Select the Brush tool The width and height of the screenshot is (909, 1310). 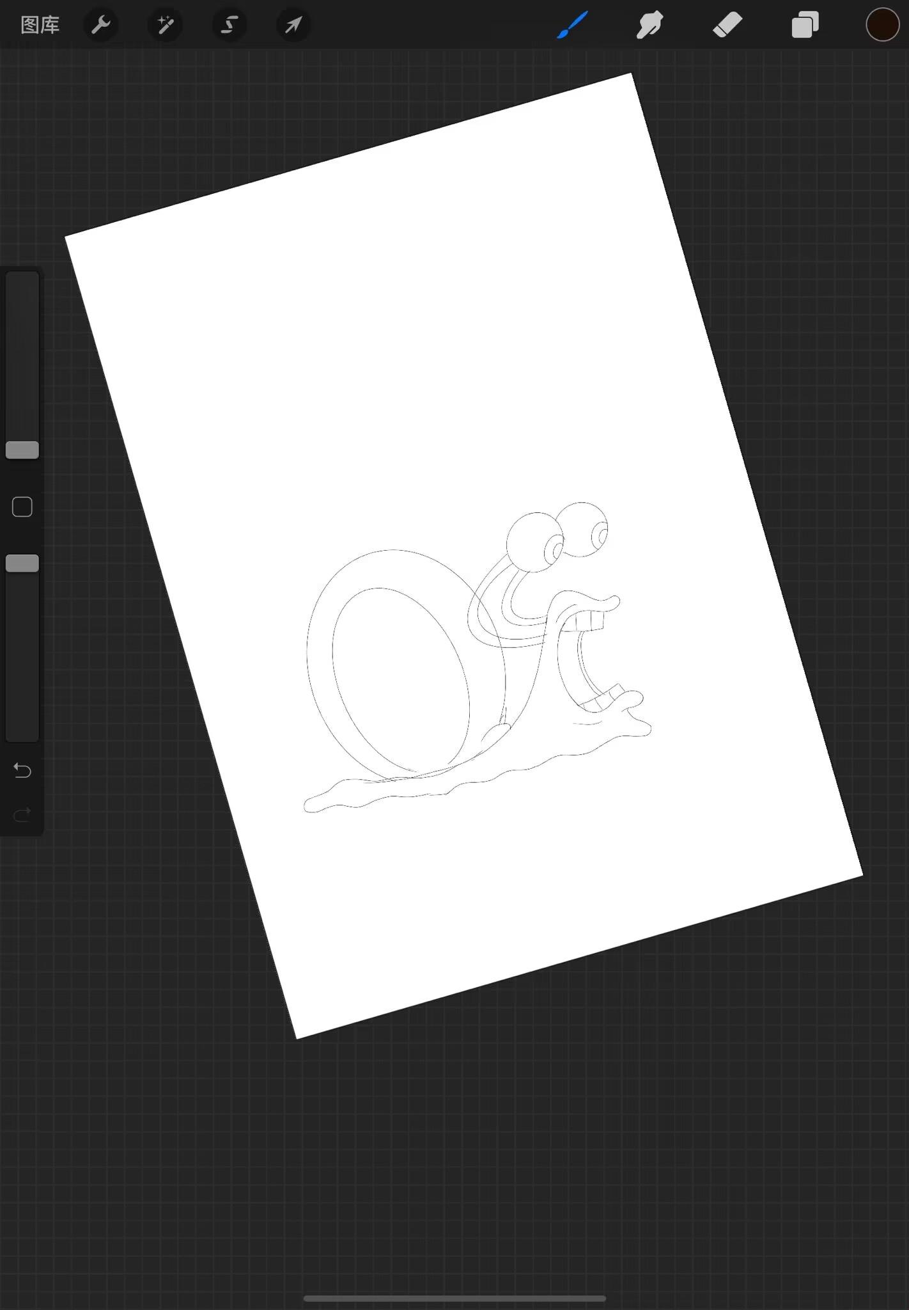pos(572,25)
